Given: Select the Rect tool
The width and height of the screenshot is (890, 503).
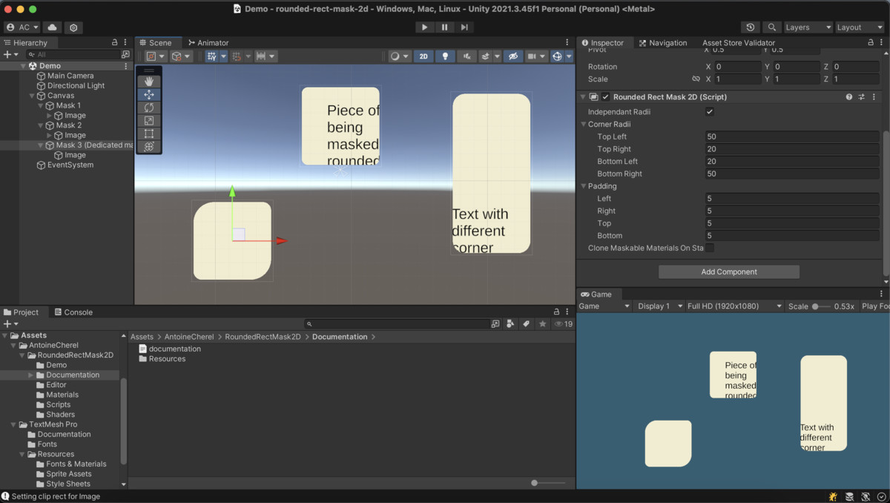Looking at the screenshot, I should (x=149, y=134).
